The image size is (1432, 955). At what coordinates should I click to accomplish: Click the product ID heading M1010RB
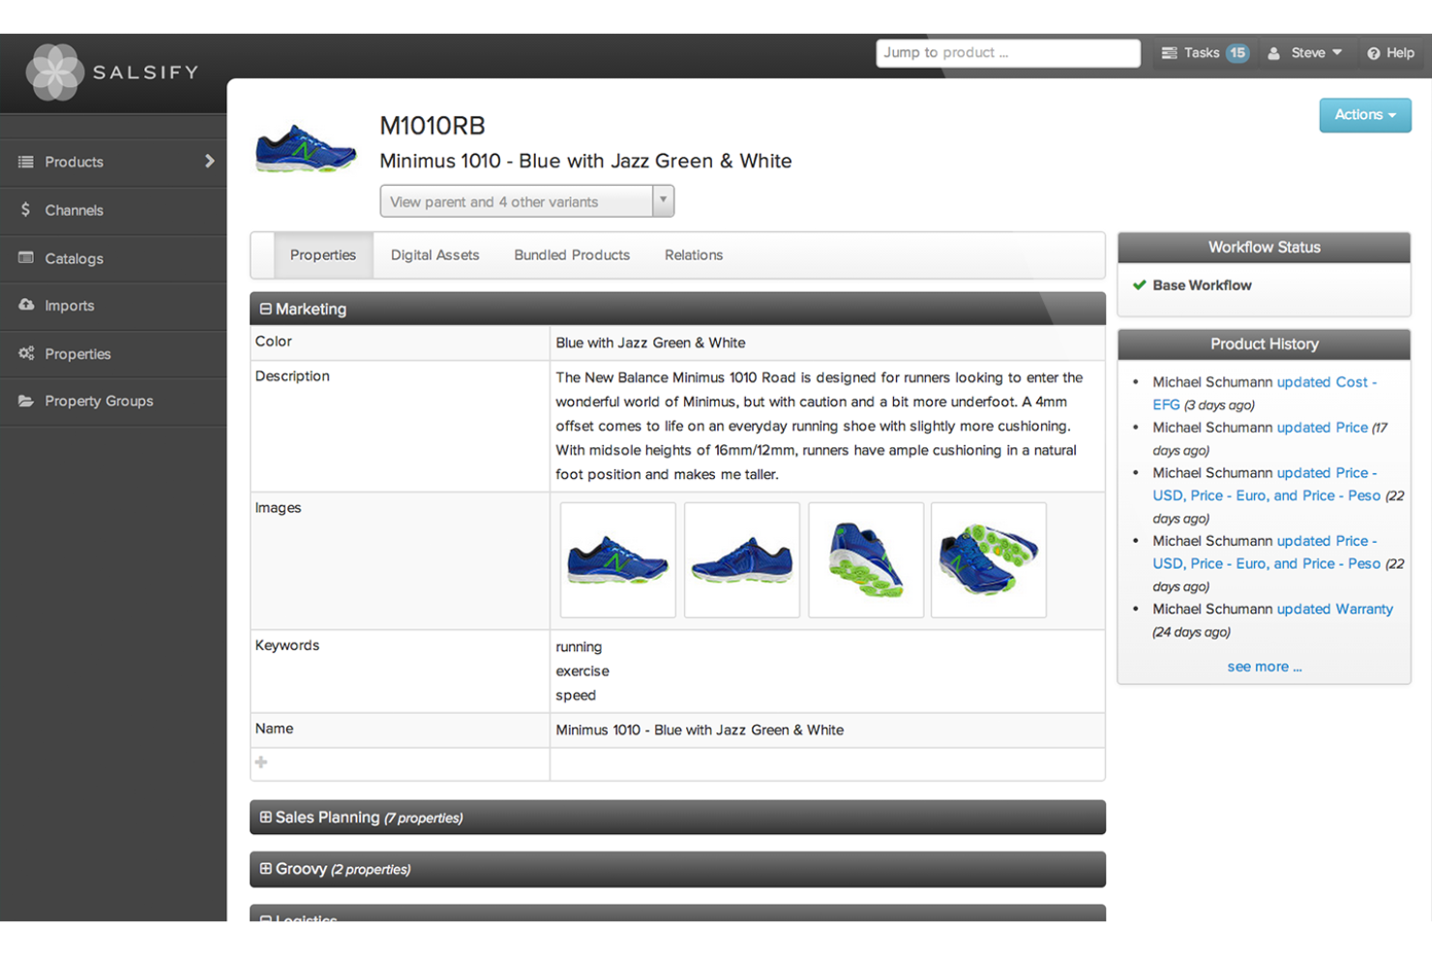click(x=433, y=126)
